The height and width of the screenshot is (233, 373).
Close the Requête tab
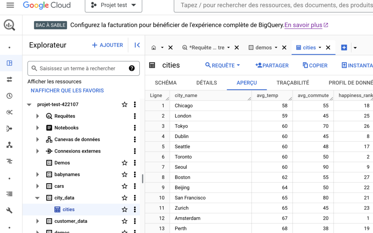pyautogui.click(x=237, y=48)
